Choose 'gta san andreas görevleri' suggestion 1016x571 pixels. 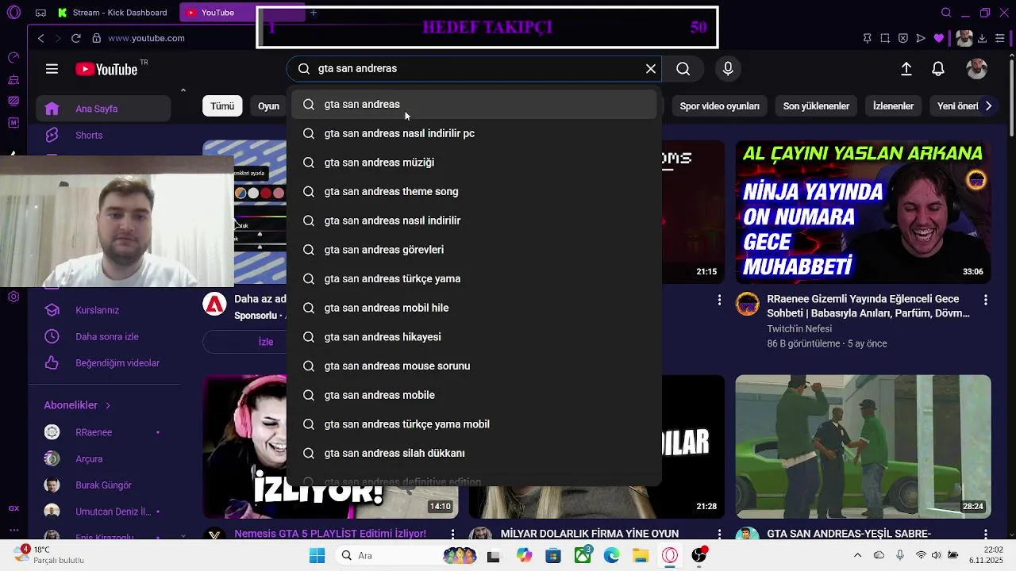474,250
